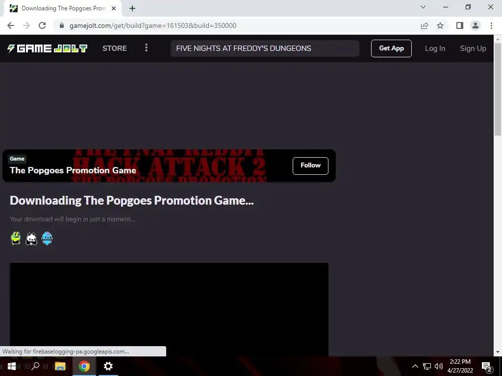The image size is (502, 376).
Task: Open Windows taskbar search
Action: pyautogui.click(x=35, y=366)
